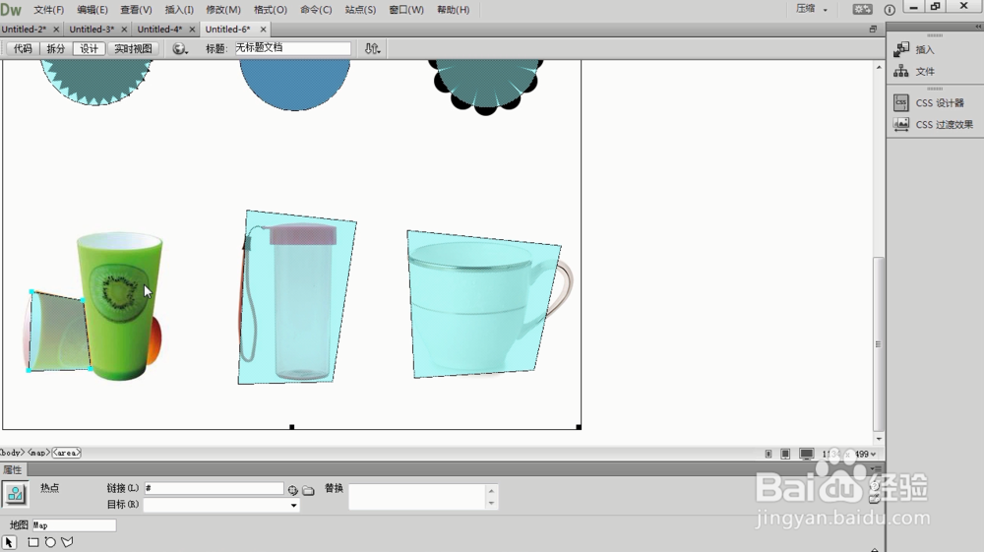Click the point-to-file target icon
This screenshot has height=552, width=984.
(293, 490)
